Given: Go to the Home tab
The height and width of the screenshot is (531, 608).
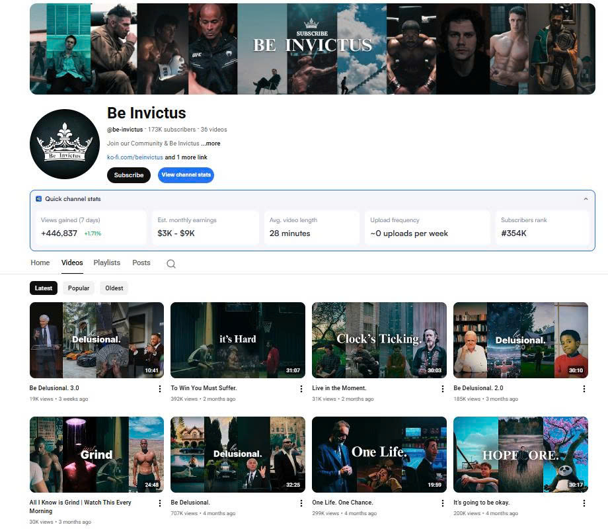Looking at the screenshot, I should click(x=40, y=263).
